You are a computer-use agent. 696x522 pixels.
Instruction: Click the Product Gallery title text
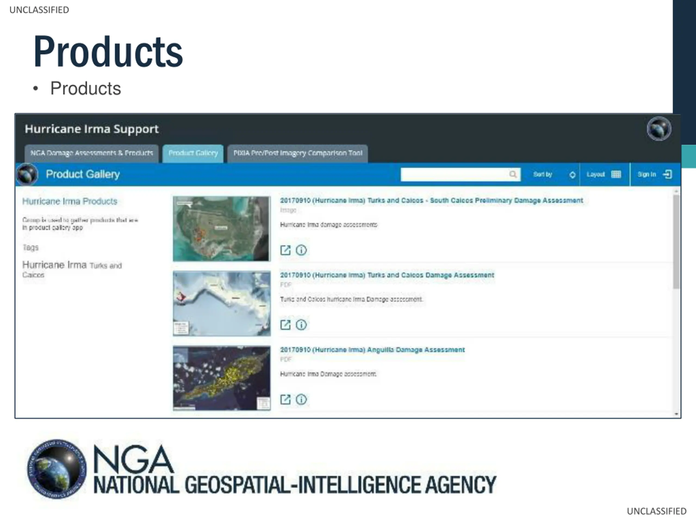pos(83,174)
